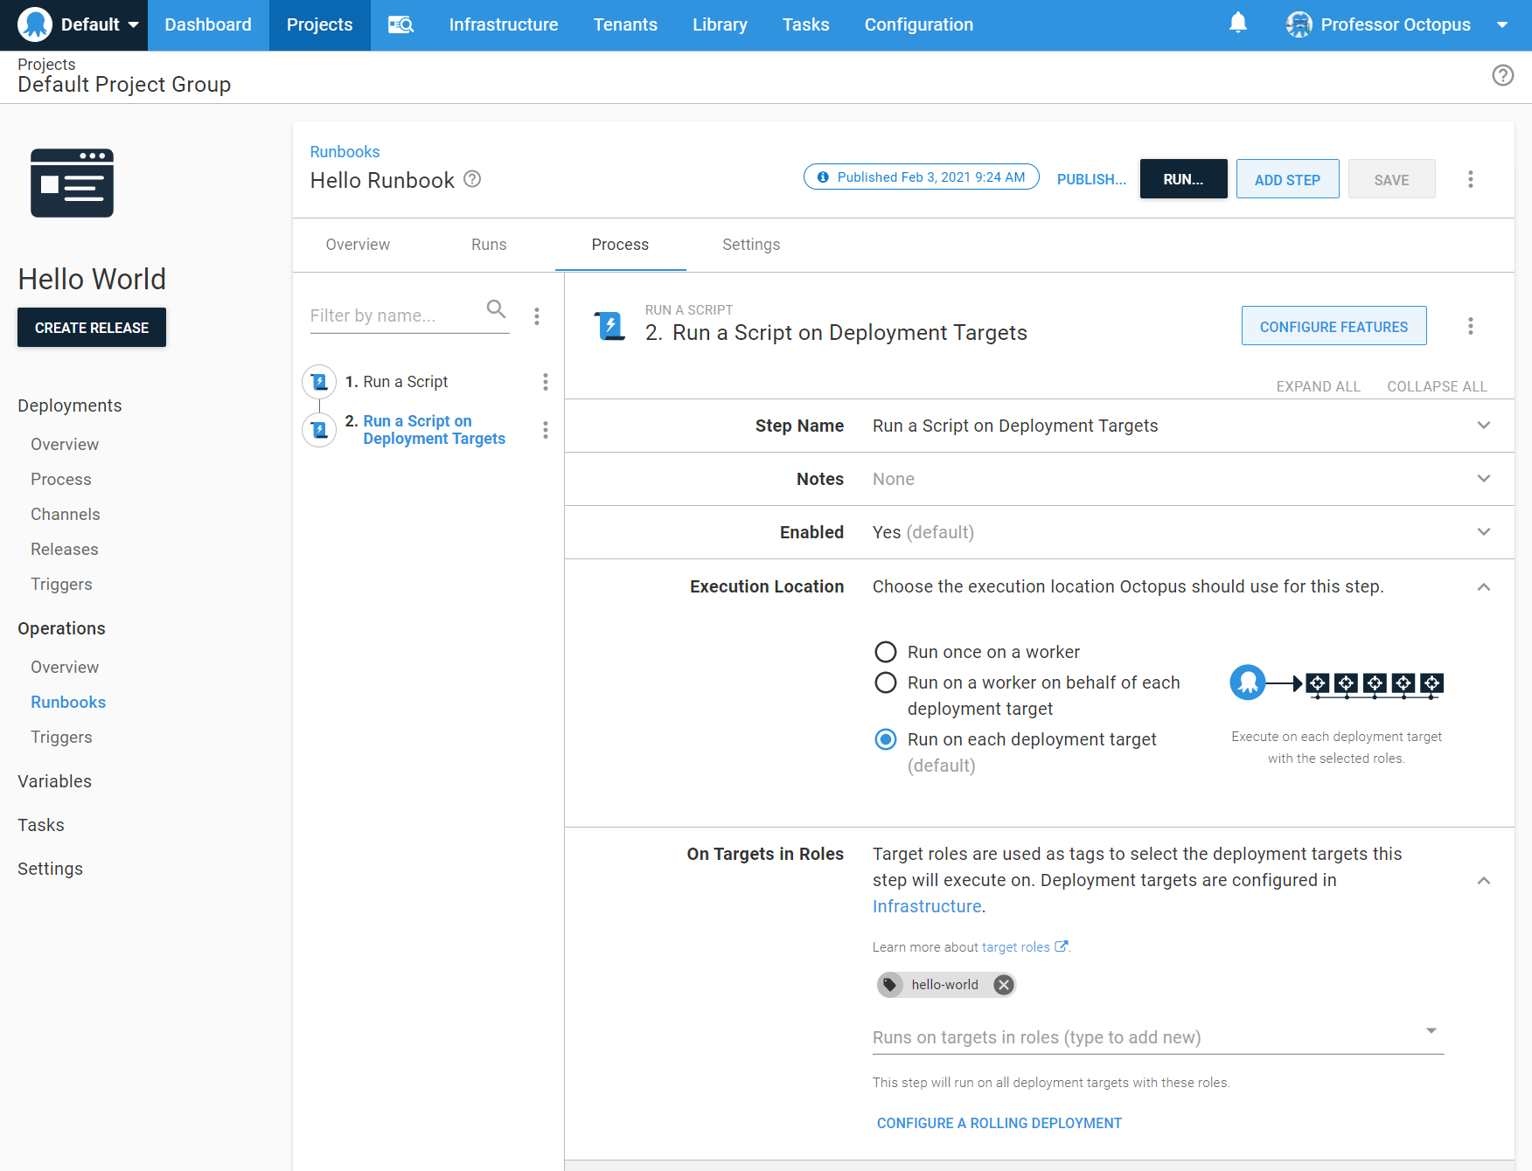Expand the Notes section chevron

[x=1483, y=479]
